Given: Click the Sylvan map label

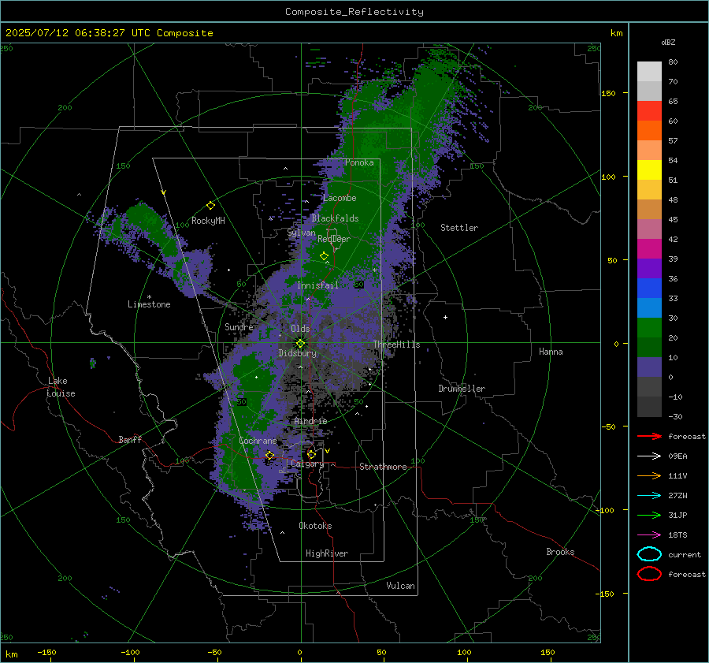Looking at the screenshot, I should 301,233.
